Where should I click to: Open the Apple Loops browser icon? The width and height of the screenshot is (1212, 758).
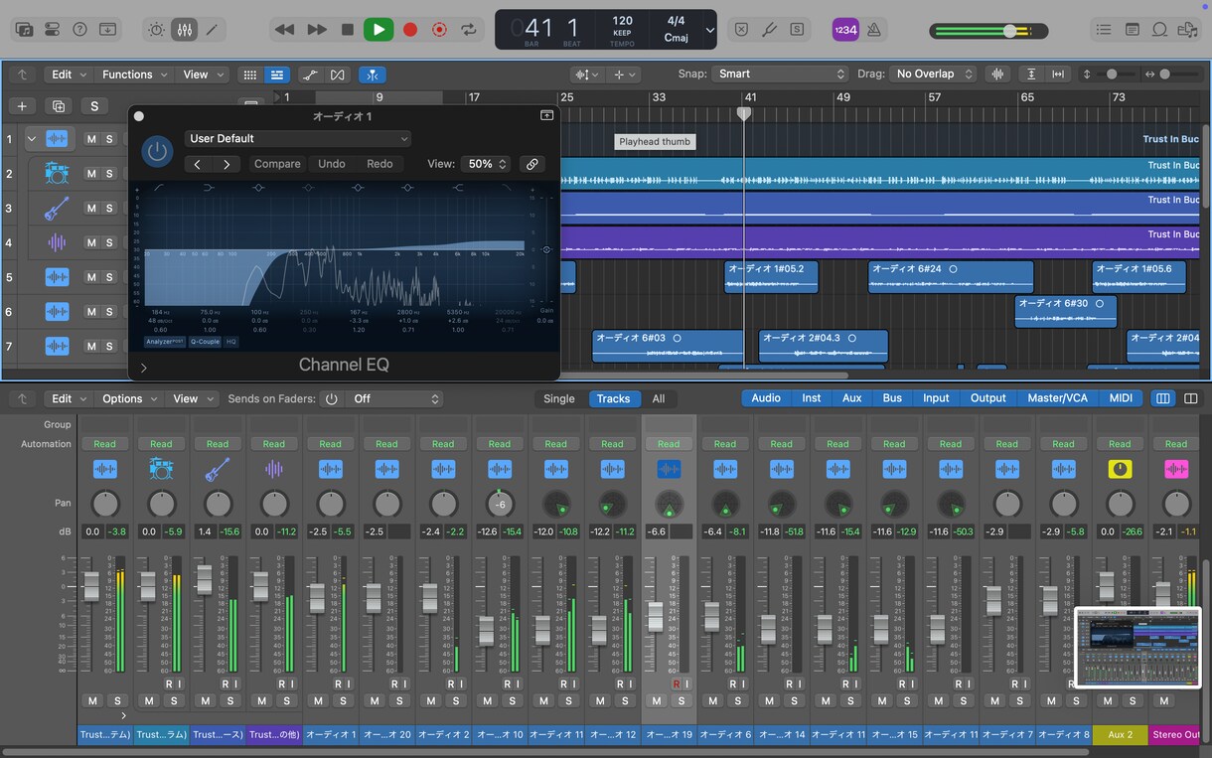pyautogui.click(x=1160, y=30)
